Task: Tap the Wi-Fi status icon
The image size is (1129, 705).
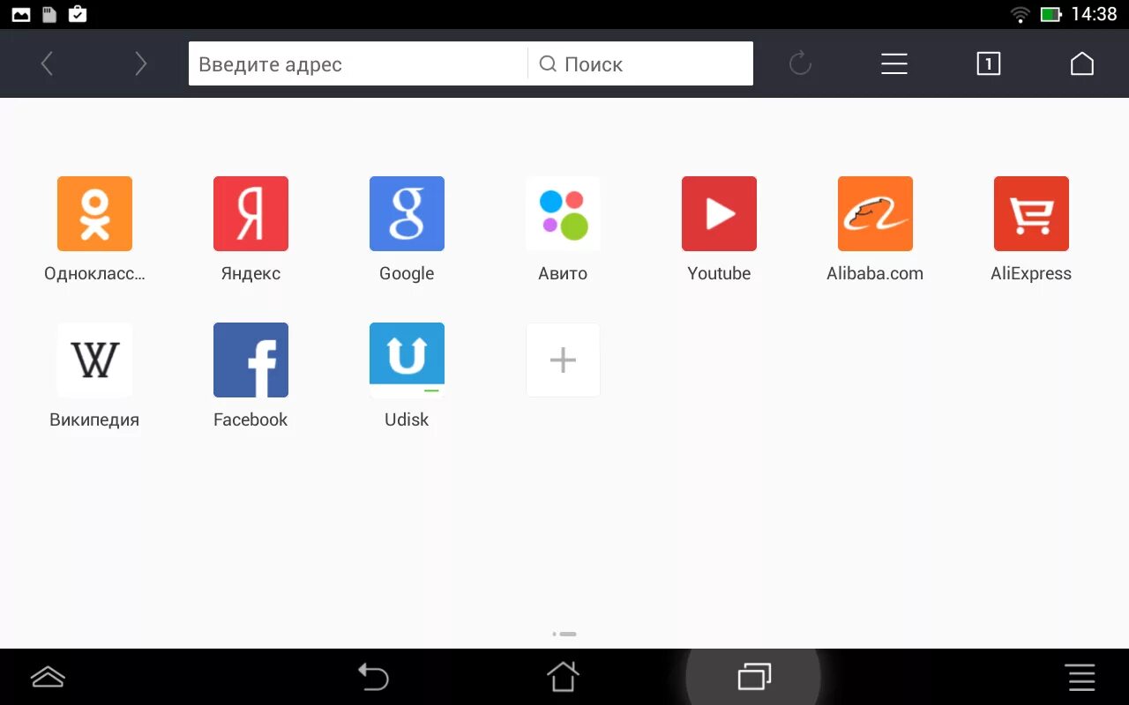Action: [1021, 14]
